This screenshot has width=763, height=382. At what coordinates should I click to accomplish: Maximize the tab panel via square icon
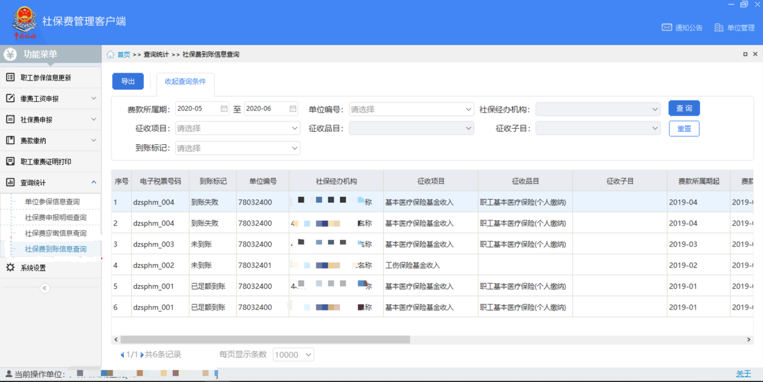[746, 54]
